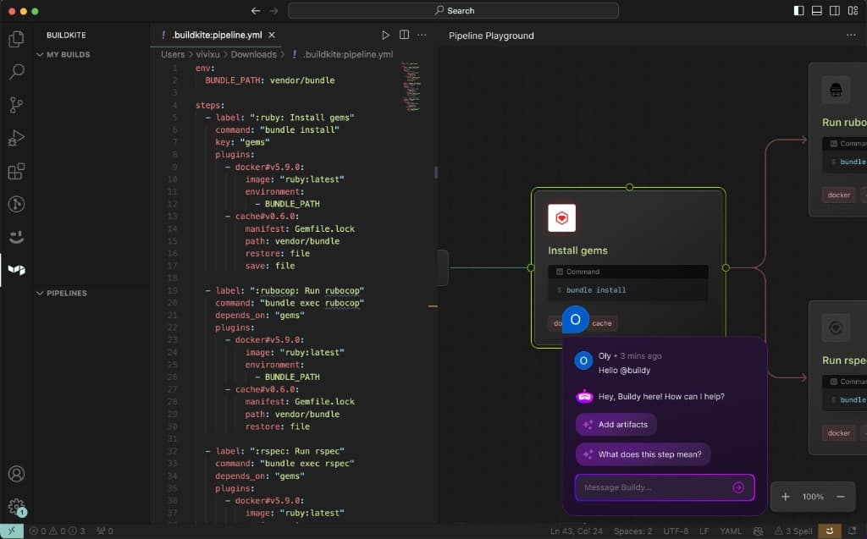
Task: Run the pipeline file with play icon
Action: [385, 36]
